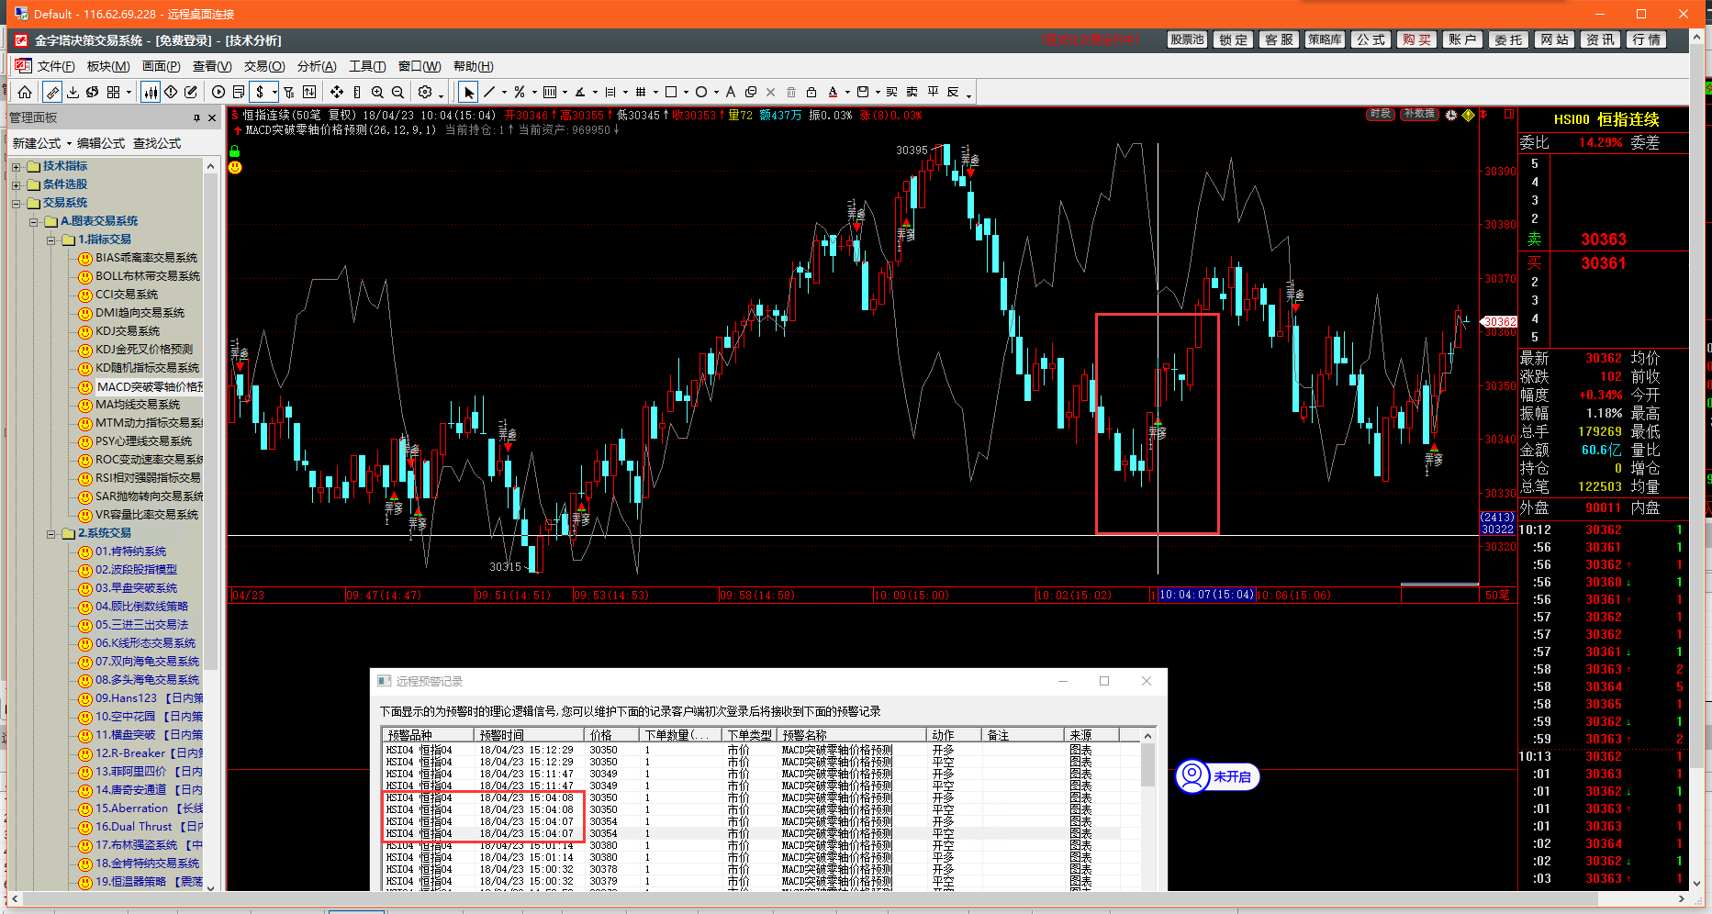This screenshot has height=914, width=1712.
Task: Select the arrow pointer cursor tool
Action: tap(469, 92)
